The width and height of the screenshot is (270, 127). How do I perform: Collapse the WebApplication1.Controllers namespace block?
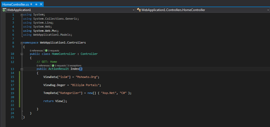coord(22,43)
